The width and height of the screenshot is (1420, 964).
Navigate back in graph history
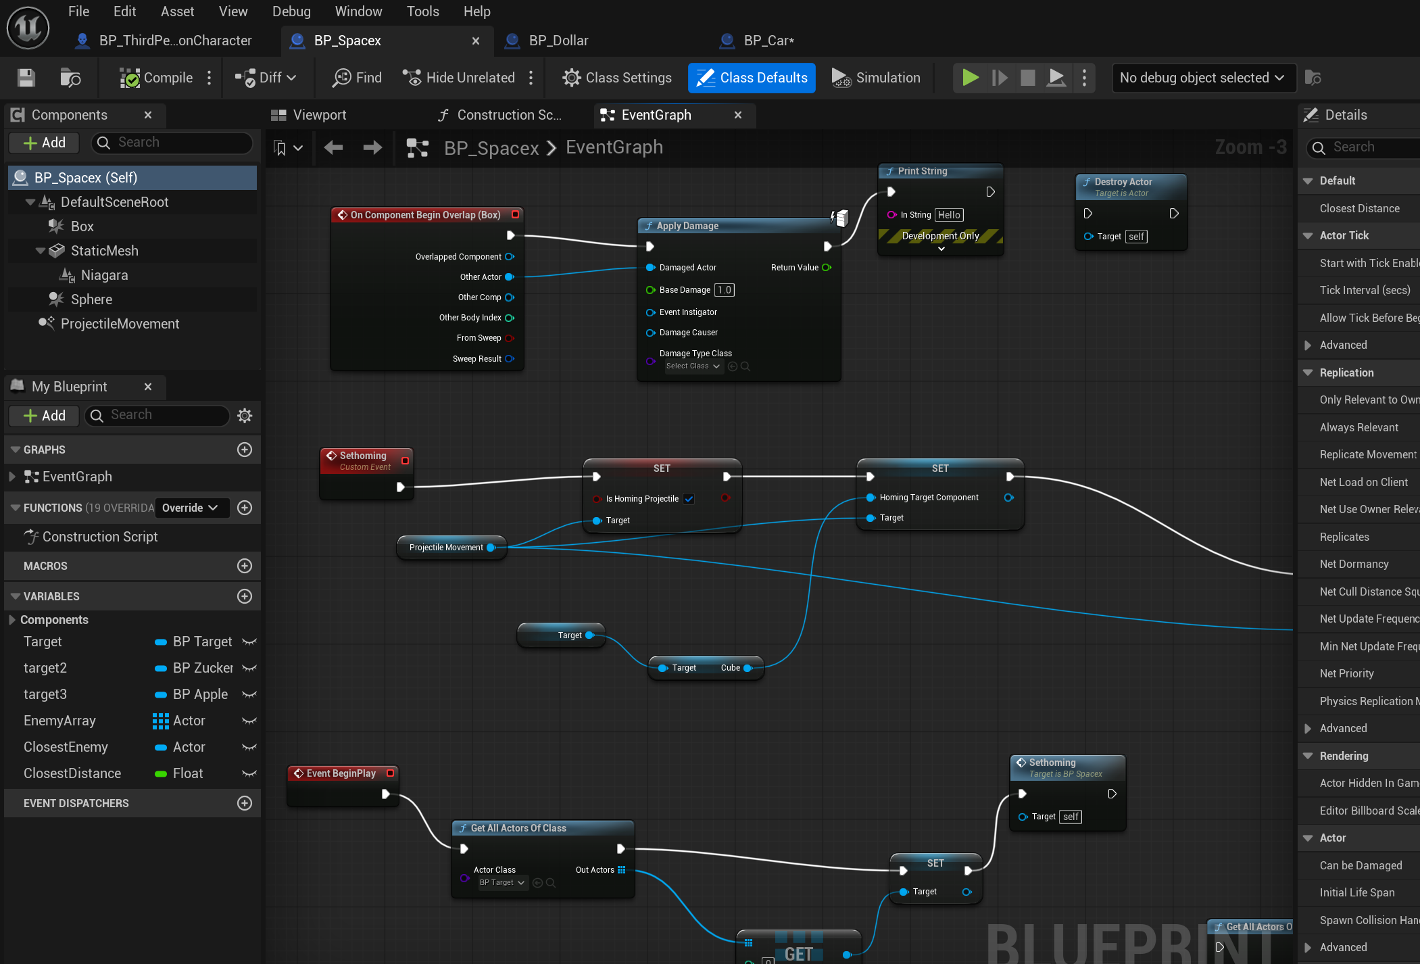coord(333,147)
